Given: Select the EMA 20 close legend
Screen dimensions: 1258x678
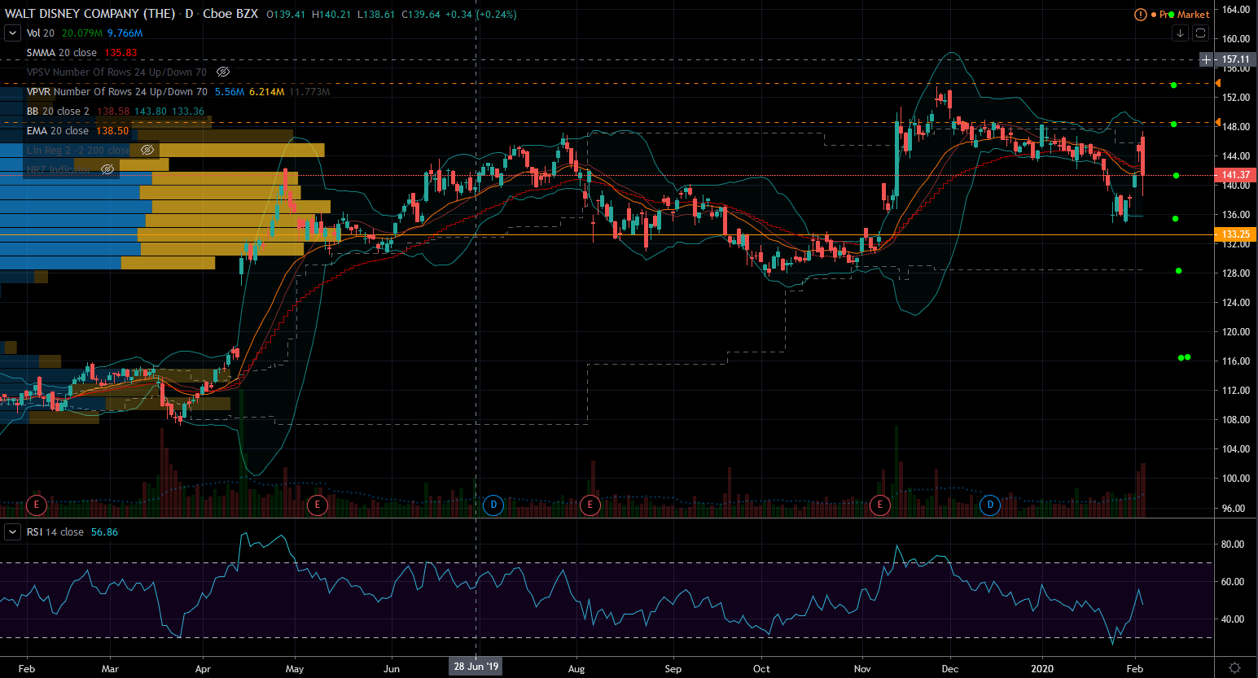Looking at the screenshot, I should (x=58, y=131).
